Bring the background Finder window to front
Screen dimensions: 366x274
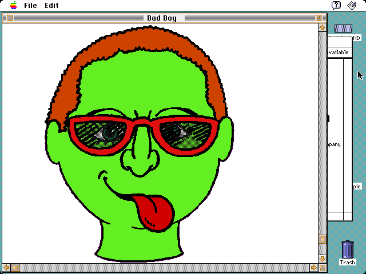click(340, 143)
